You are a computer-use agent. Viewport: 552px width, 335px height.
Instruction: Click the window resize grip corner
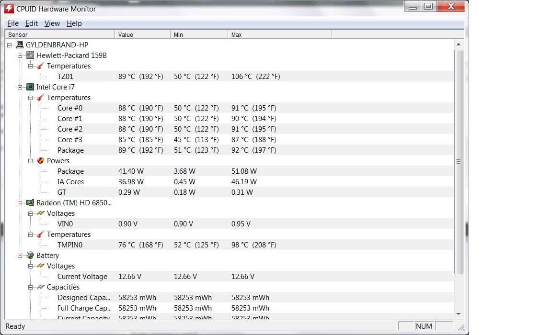tap(461, 327)
